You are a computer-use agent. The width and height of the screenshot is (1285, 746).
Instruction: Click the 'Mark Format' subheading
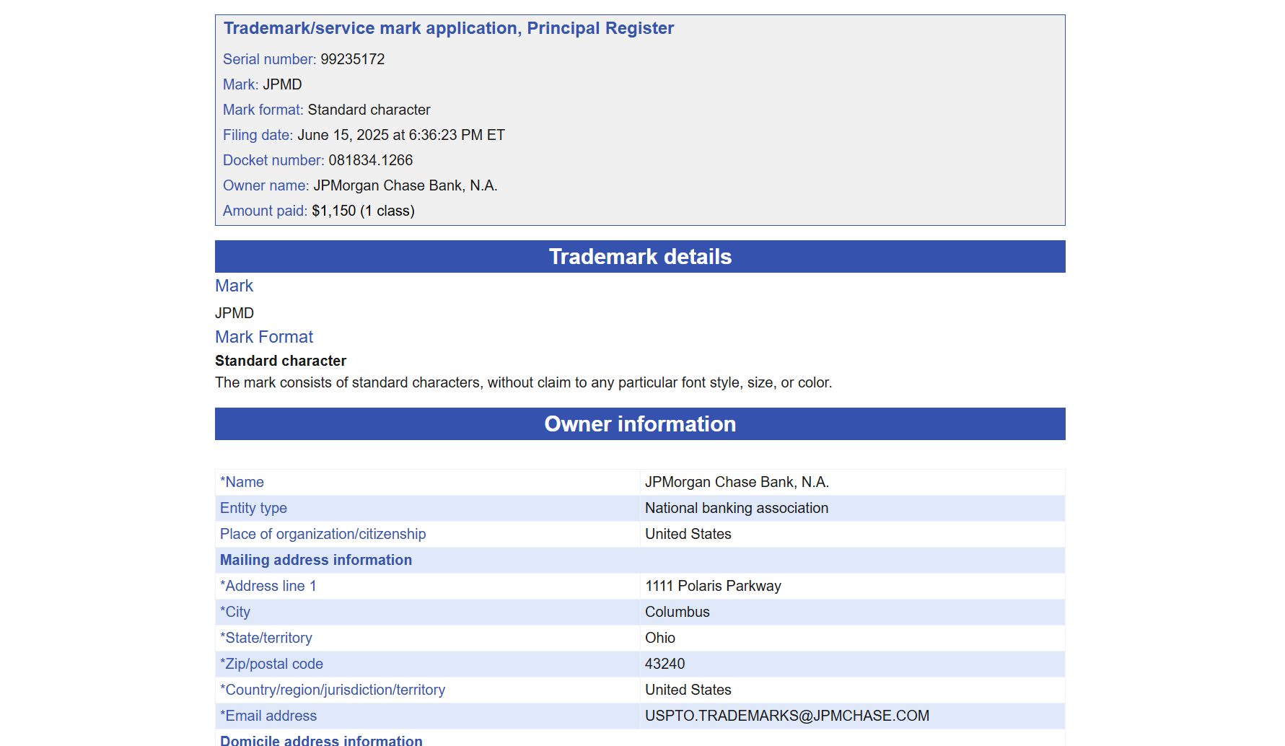(x=264, y=337)
